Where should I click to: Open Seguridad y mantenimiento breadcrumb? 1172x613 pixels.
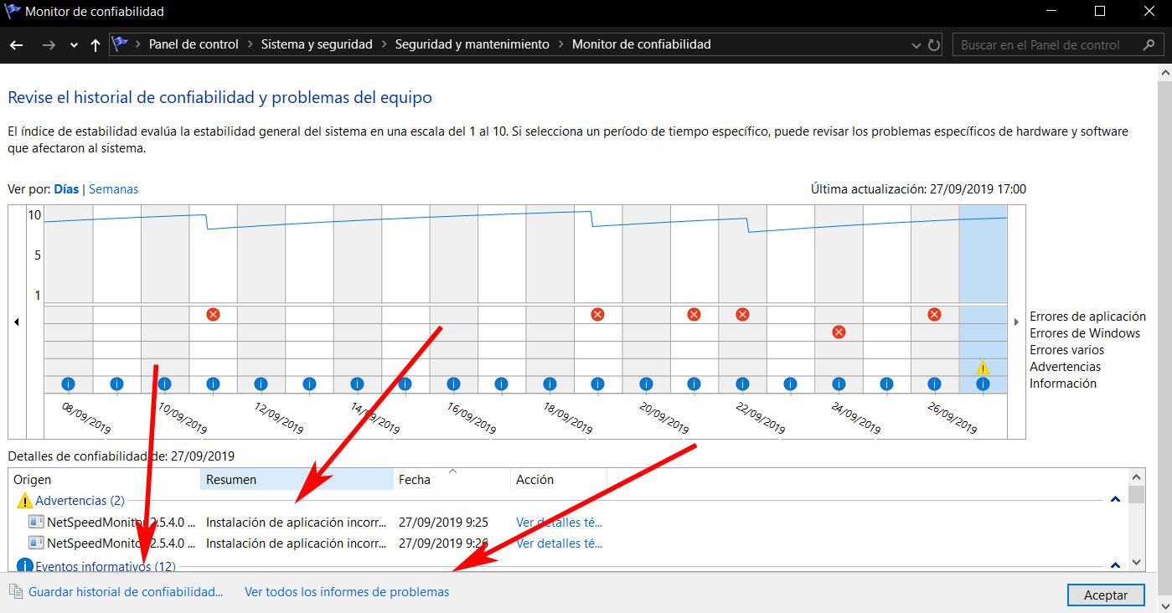coord(472,44)
